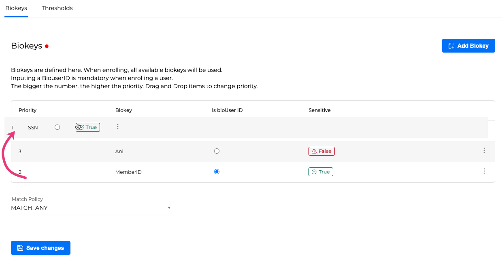Select the MemberID bioUser ID radio button
502x262 pixels.
[217, 172]
